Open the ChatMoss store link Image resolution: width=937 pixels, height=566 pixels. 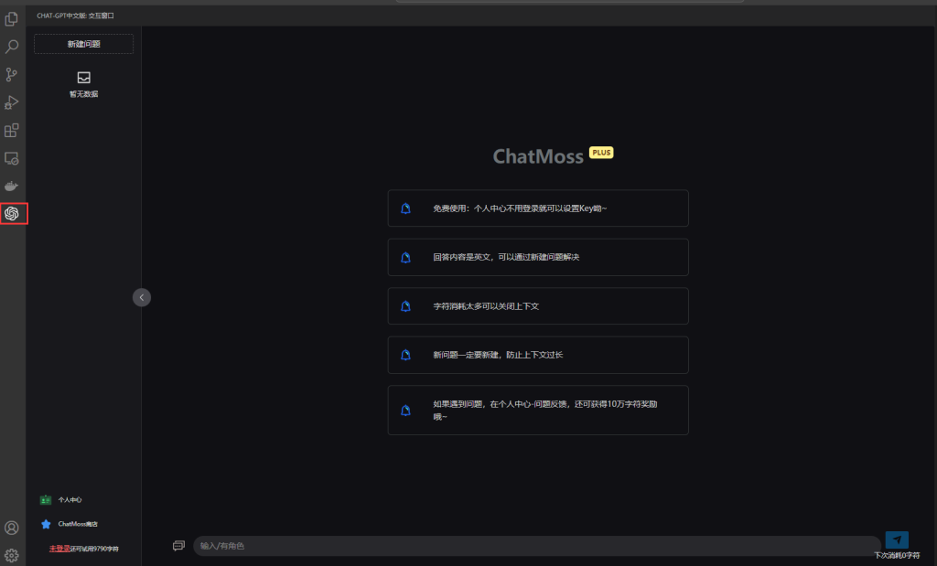pyautogui.click(x=70, y=524)
